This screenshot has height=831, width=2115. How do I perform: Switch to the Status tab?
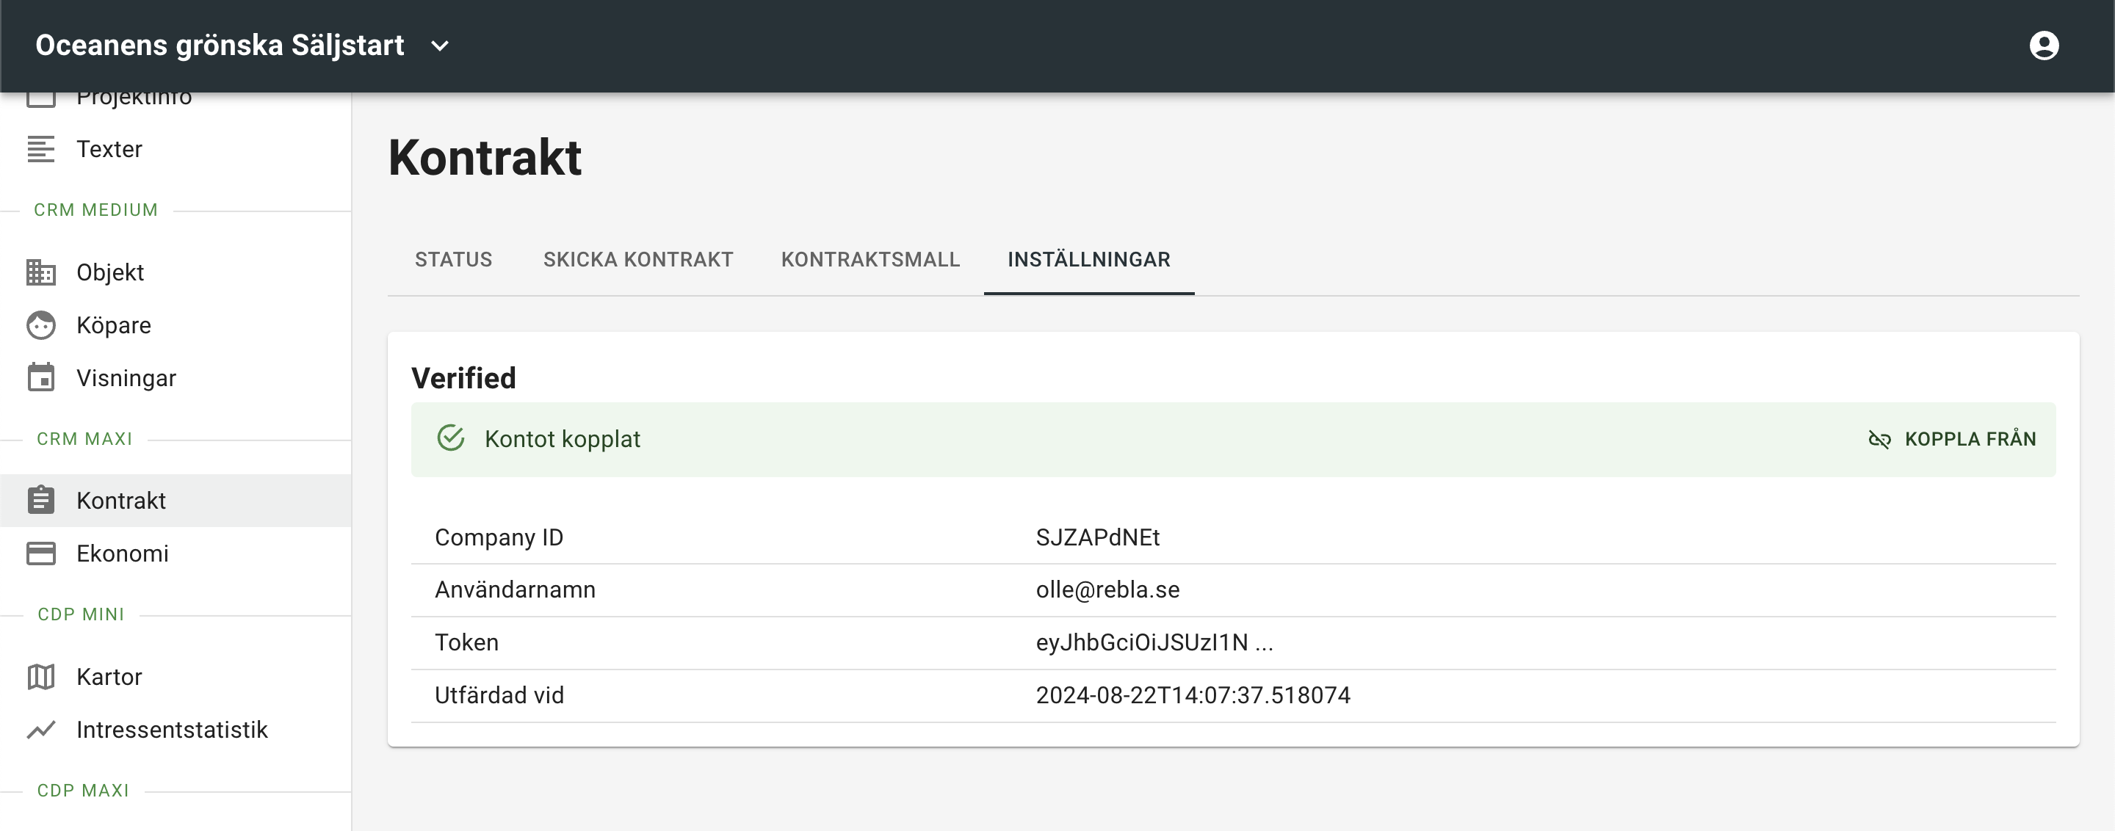coord(453,260)
